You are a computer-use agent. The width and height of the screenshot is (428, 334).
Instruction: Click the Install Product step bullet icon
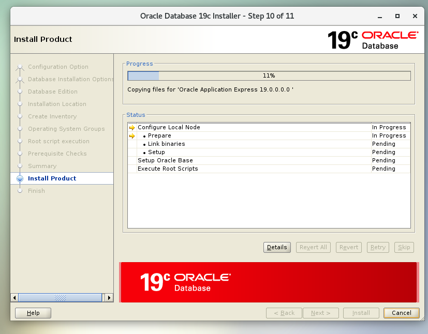(20, 178)
